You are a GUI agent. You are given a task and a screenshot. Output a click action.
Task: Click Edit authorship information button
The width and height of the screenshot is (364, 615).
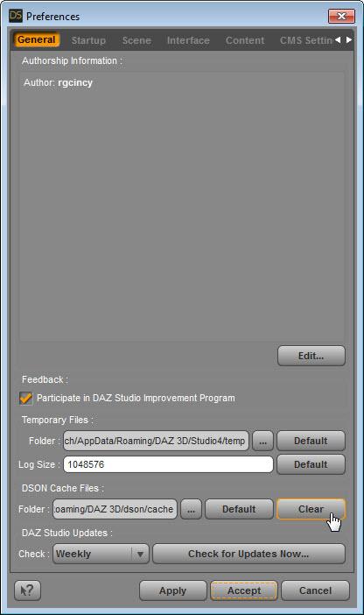click(x=311, y=356)
